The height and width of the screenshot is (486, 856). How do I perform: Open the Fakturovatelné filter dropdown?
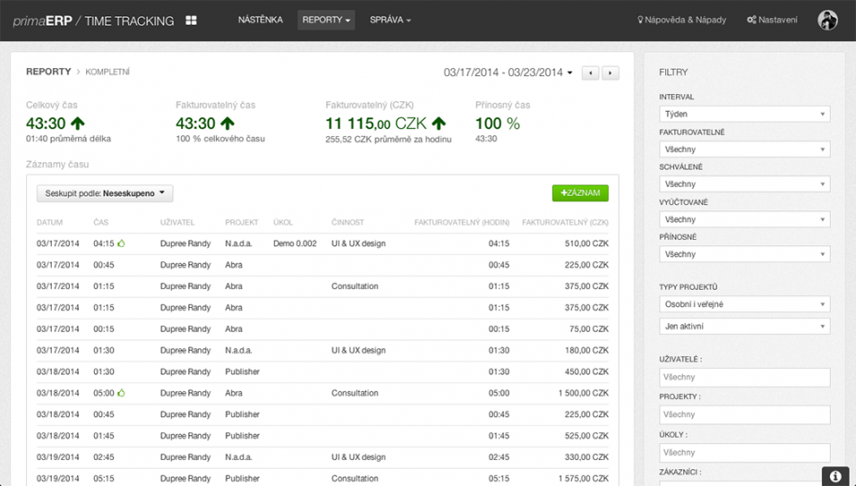744,149
